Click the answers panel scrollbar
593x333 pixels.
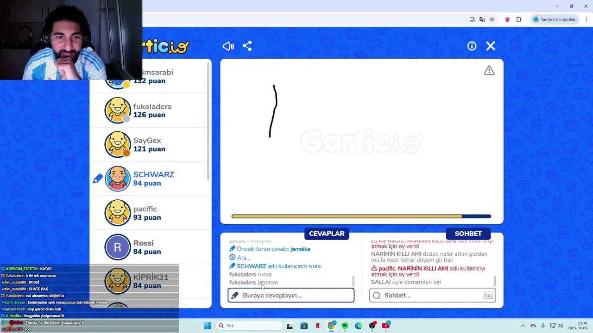click(353, 281)
